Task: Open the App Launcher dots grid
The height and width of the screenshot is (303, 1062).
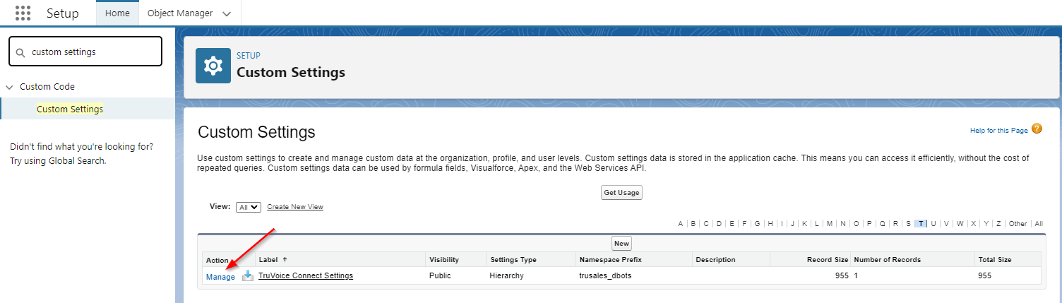Action: 23,13
